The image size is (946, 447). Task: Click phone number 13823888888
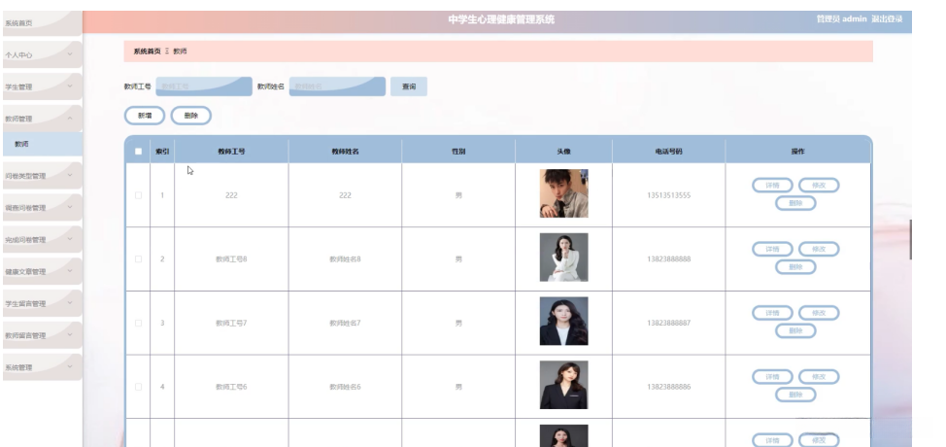668,258
